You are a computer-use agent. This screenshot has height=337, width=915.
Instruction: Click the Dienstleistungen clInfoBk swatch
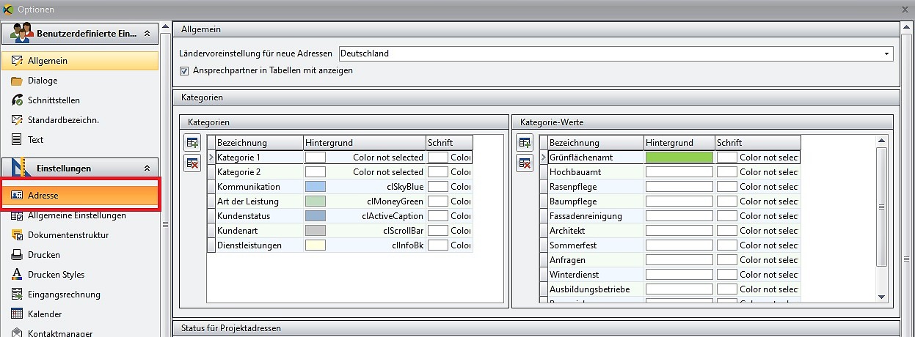pyautogui.click(x=316, y=245)
